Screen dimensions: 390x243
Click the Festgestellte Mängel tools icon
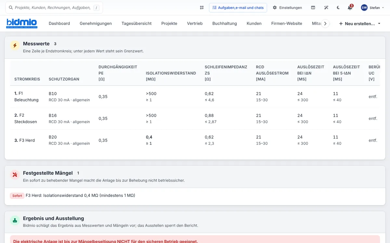(15, 175)
